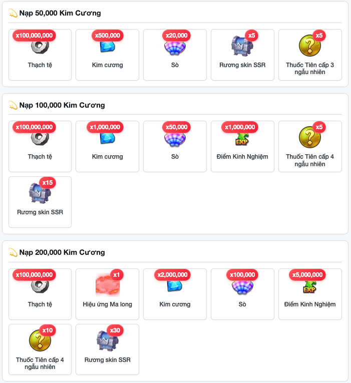Click the Kim cương gem with x2,000,000 badge
The width and height of the screenshot is (351, 383).
coord(175,286)
